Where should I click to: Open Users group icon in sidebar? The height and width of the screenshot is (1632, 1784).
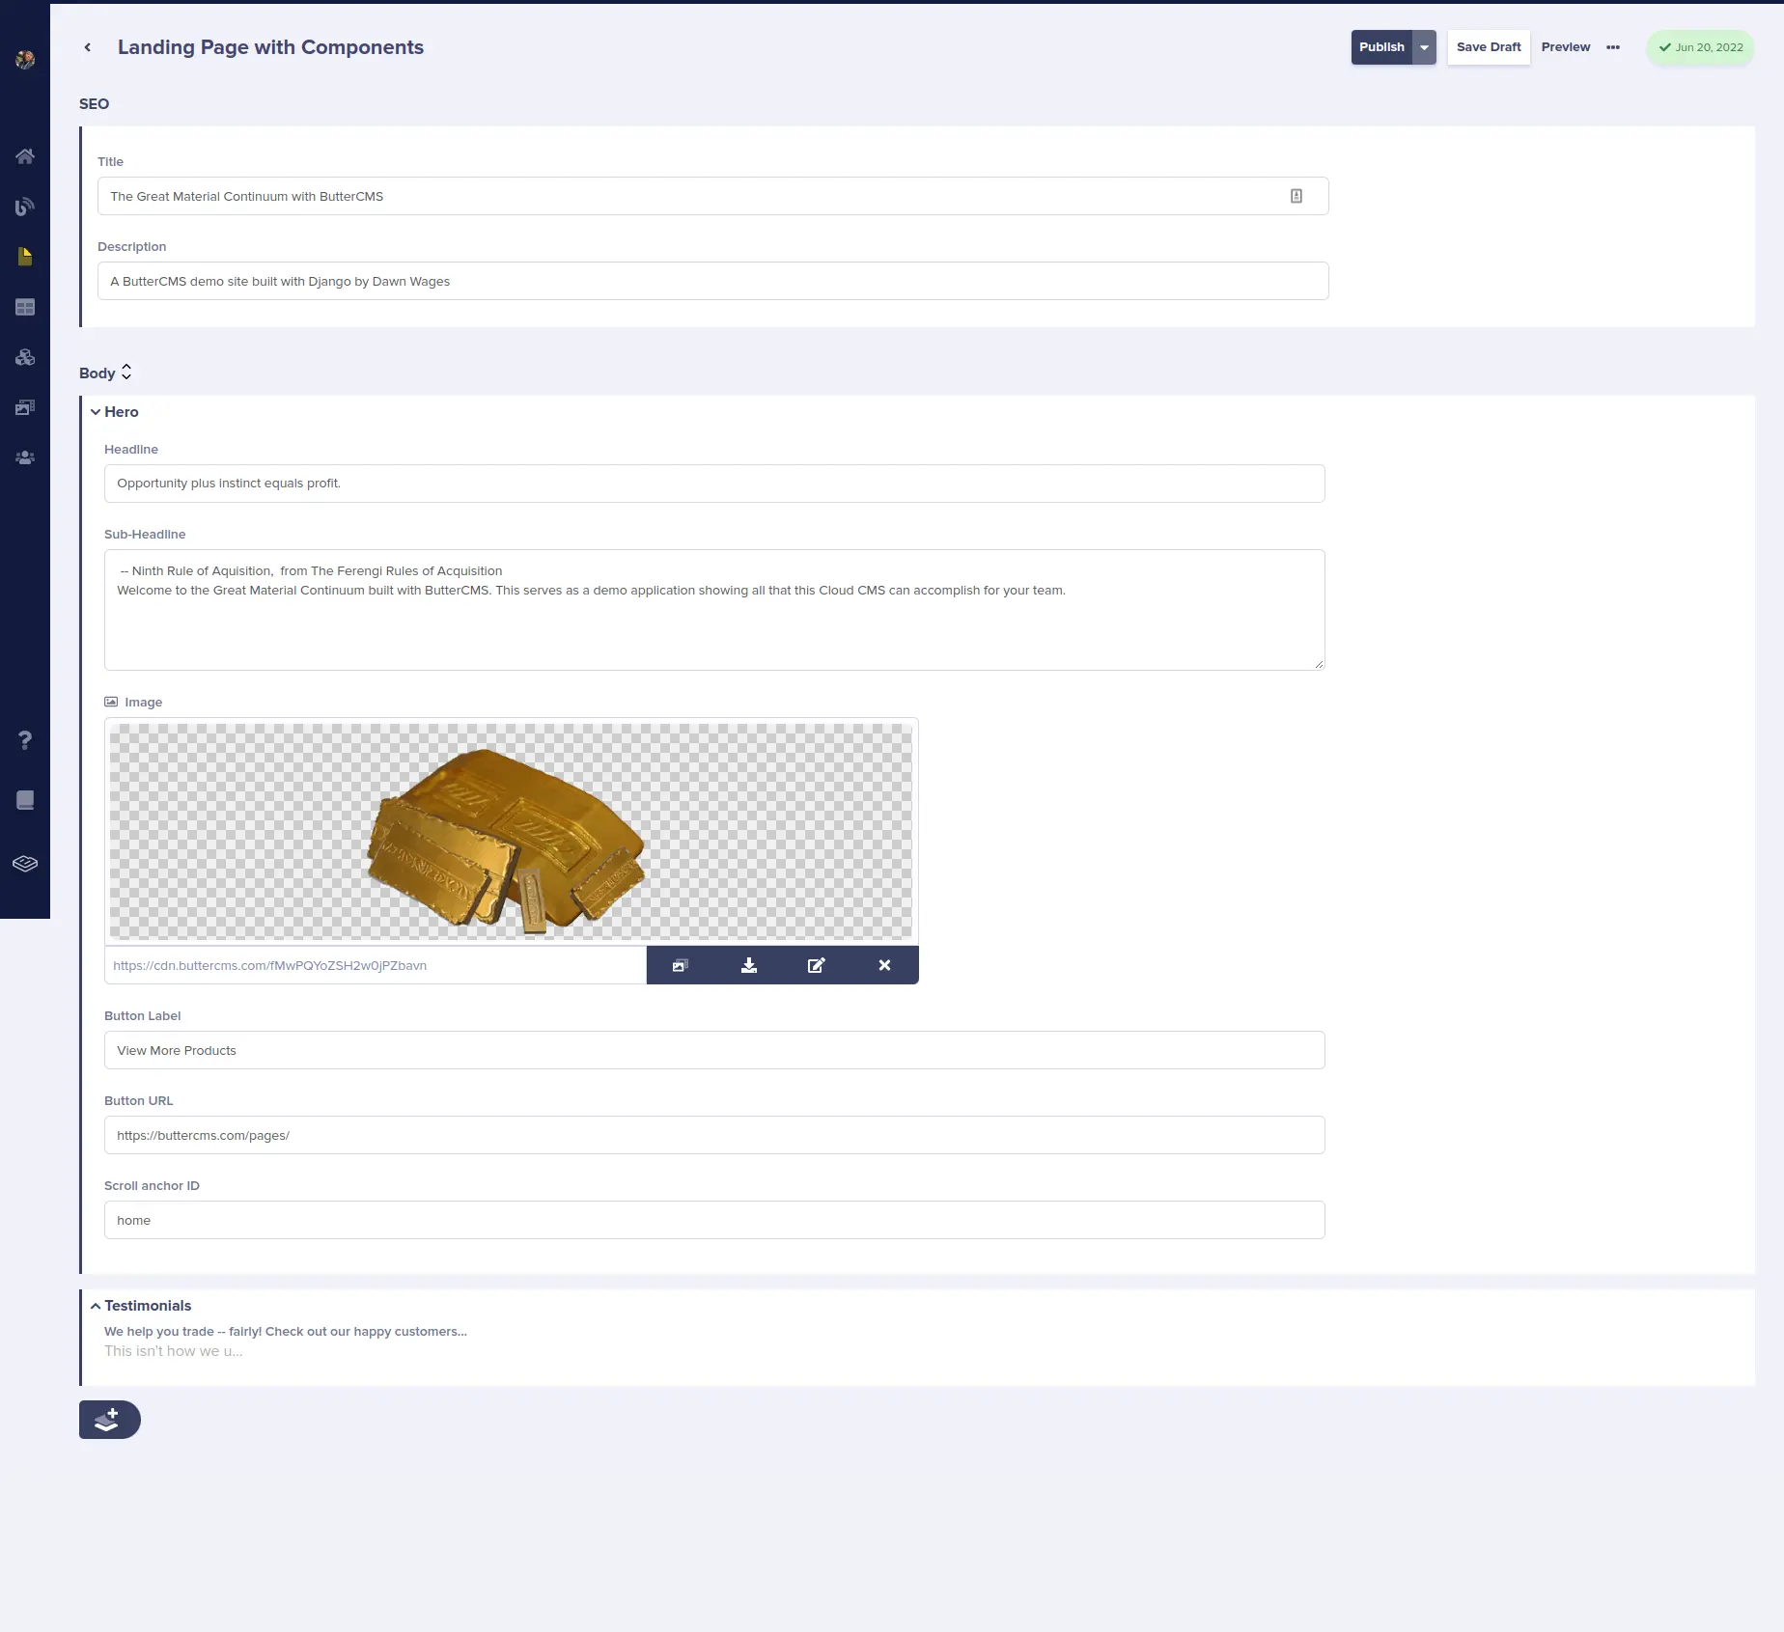pyautogui.click(x=25, y=457)
